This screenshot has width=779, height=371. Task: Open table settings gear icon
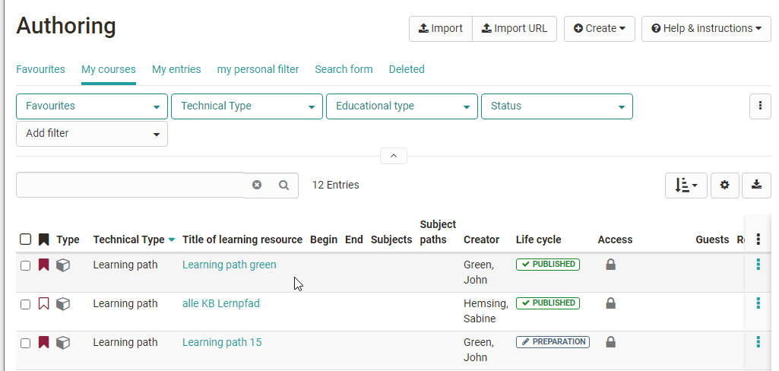tap(724, 185)
